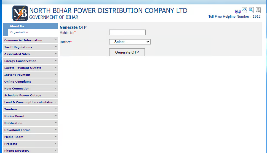The image size is (267, 153).
Task: Expand arrow beside New Connection
Action: click(x=55, y=88)
